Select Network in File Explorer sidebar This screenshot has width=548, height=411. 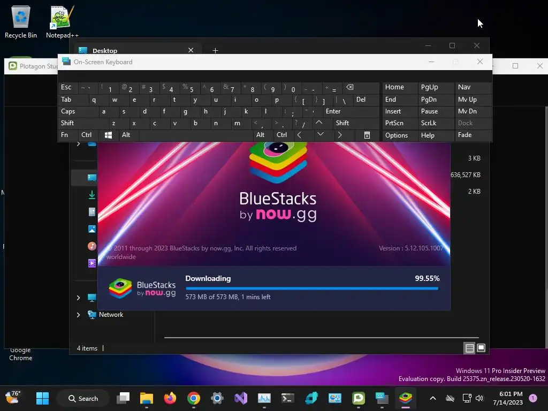(x=111, y=315)
